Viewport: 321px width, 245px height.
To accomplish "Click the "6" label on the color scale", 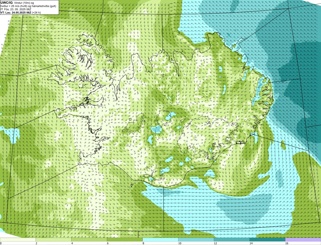I will pyautogui.click(x=108, y=243).
